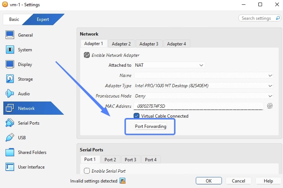Select the Port 4 tab
283x188 pixels.
click(x=151, y=160)
